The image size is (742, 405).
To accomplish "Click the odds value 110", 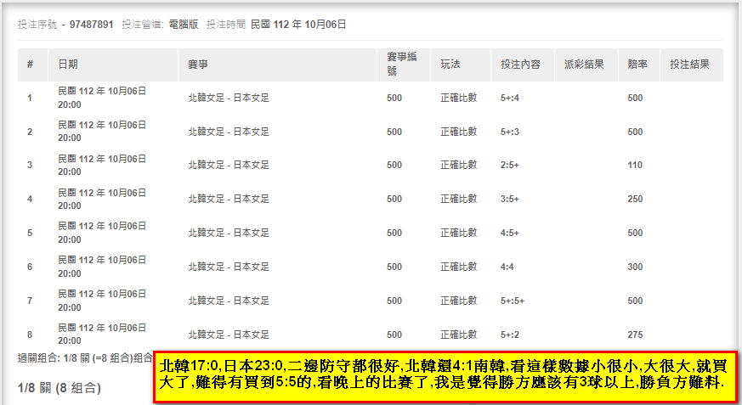I will pyautogui.click(x=635, y=166).
